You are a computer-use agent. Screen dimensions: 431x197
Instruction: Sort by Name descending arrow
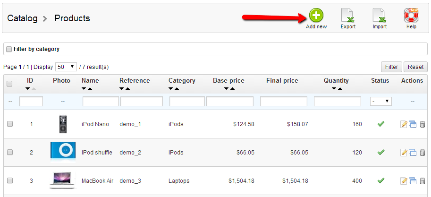tap(85, 89)
